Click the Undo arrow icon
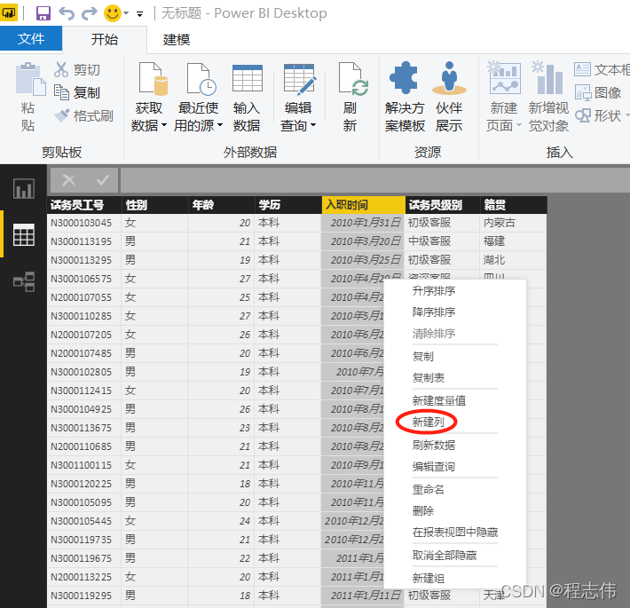Screen dimensions: 630x608 pos(67,13)
